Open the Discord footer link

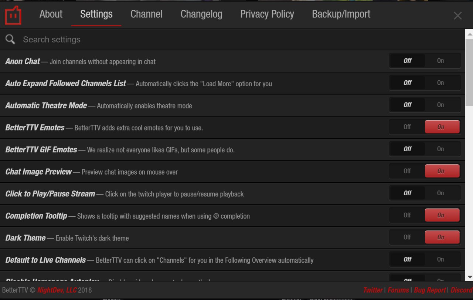[462, 290]
